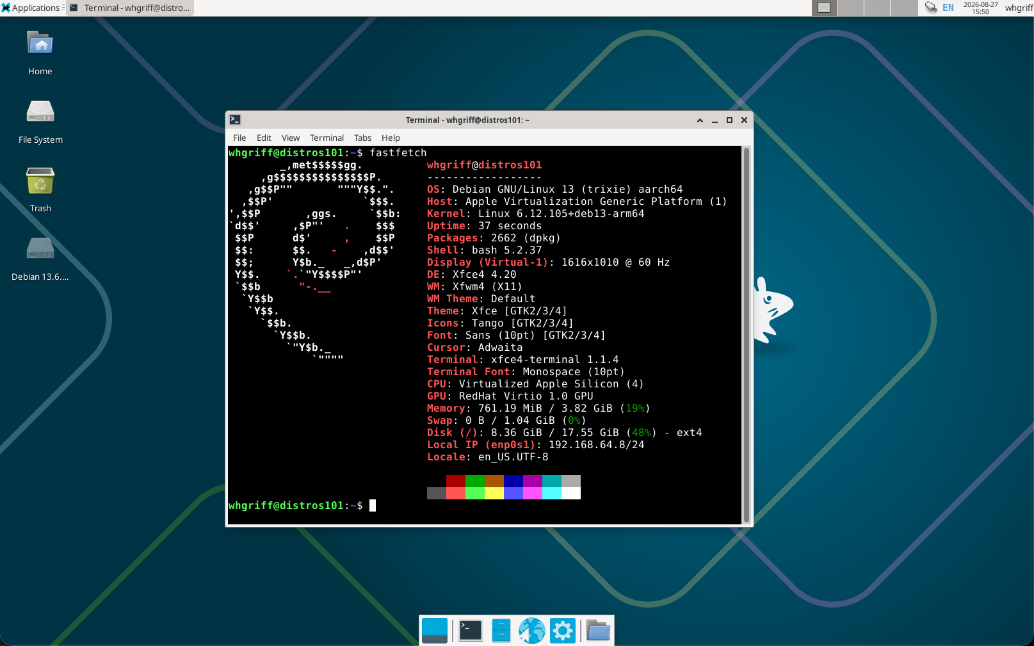Click the 'GPU: RedHat Virtio 1.0 GPU' line
1034x646 pixels.
tap(510, 396)
